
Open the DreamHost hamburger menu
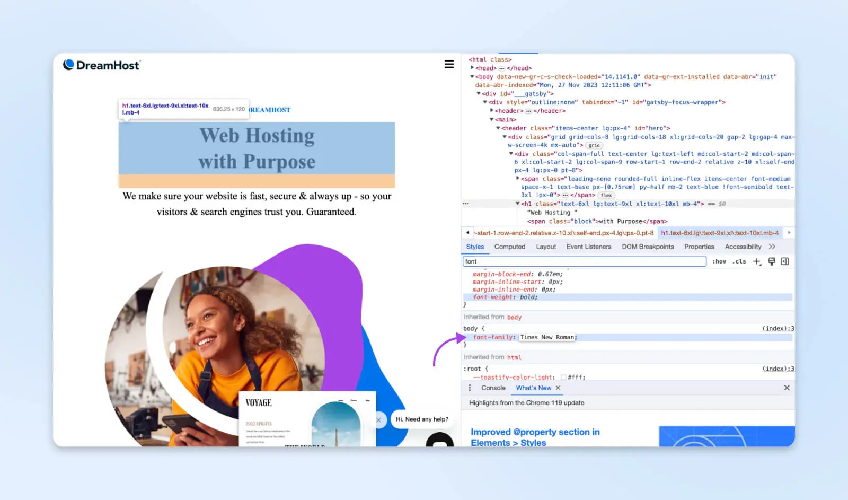pyautogui.click(x=449, y=64)
